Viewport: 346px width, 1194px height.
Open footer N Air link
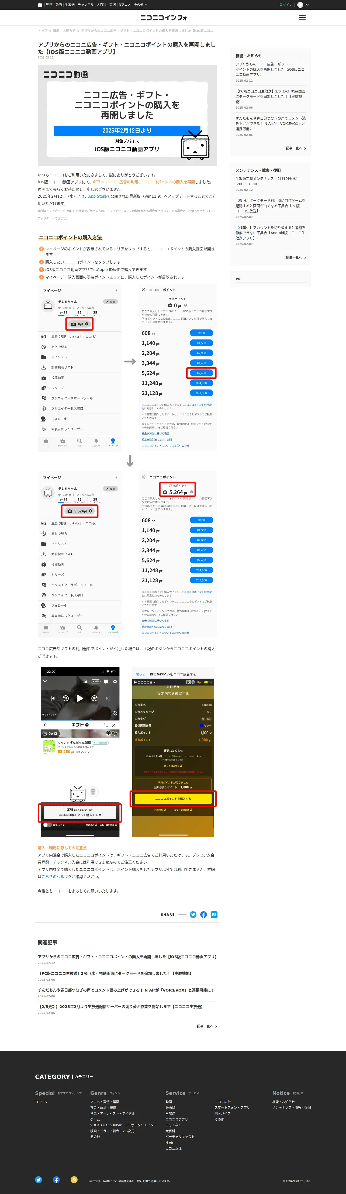(169, 1143)
